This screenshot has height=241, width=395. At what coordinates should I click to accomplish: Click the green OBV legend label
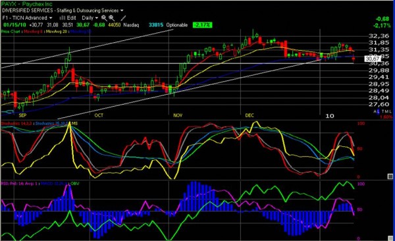tap(75, 184)
